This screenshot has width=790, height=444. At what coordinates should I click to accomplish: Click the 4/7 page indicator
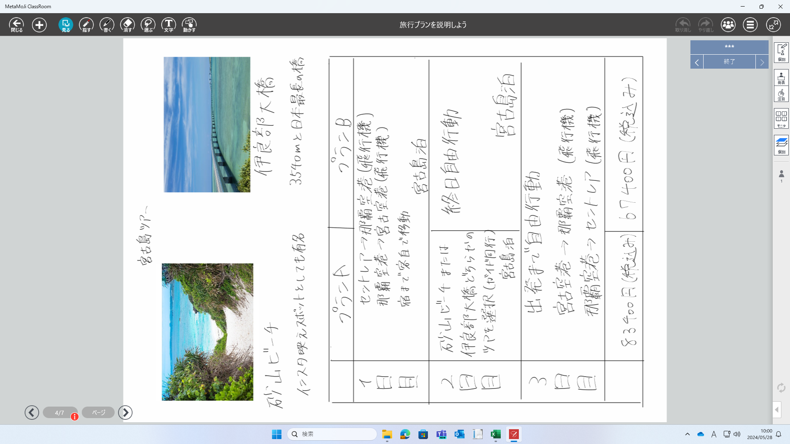click(x=60, y=412)
